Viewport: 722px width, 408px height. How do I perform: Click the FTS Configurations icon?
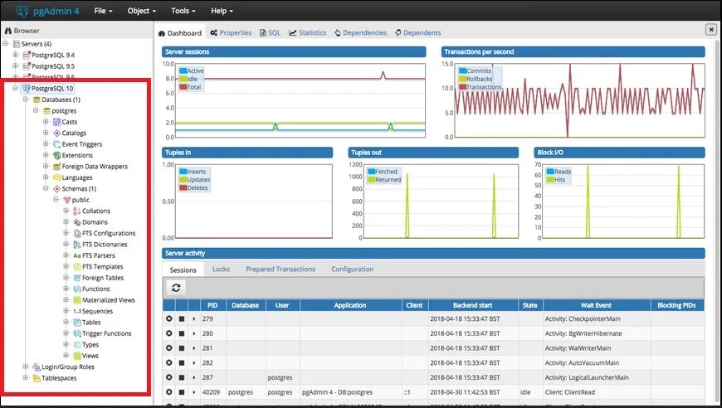(x=77, y=233)
